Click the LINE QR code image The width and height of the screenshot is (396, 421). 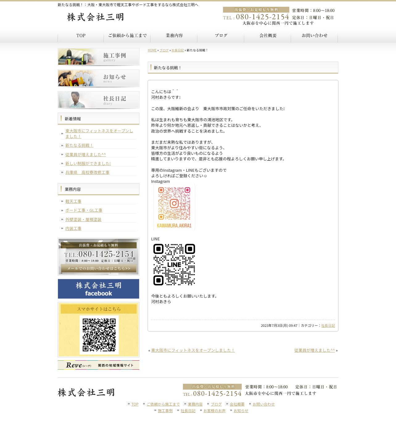pyautogui.click(x=174, y=265)
